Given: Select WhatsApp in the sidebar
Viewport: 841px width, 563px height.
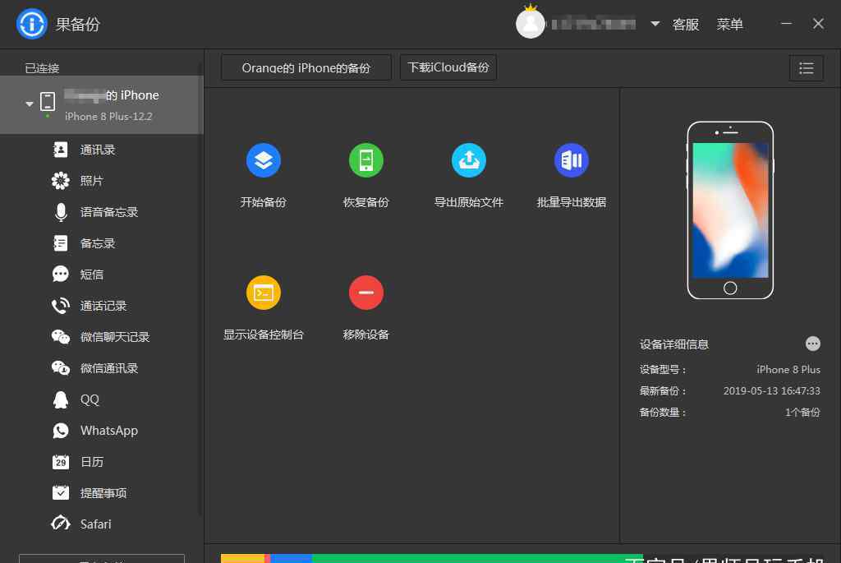Looking at the screenshot, I should click(x=108, y=431).
